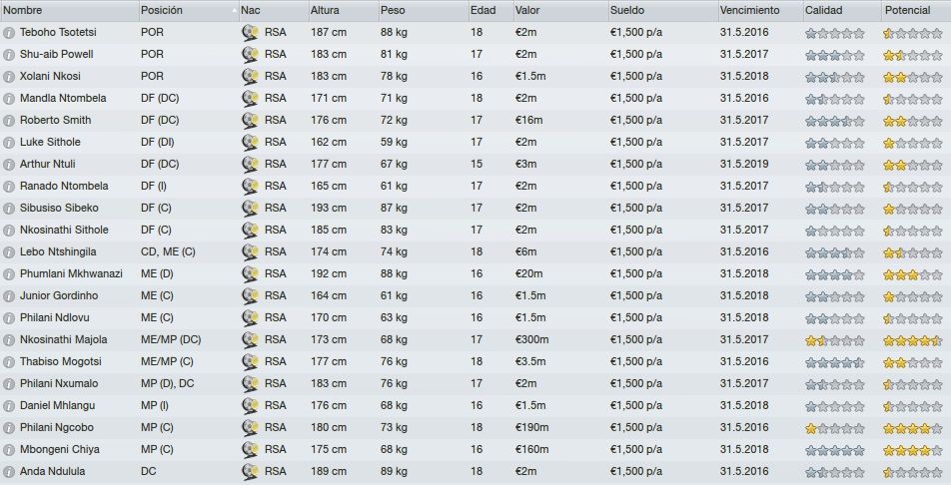Sort table by Posición column header
The width and height of the screenshot is (951, 485).
(189, 10)
